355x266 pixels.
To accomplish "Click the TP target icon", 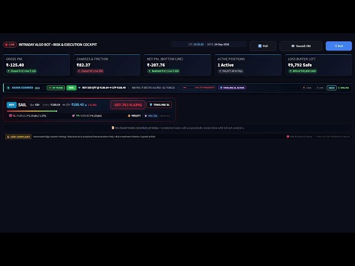I will pos(73,116).
